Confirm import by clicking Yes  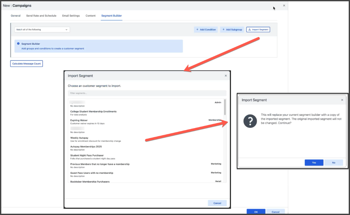tap(314, 163)
